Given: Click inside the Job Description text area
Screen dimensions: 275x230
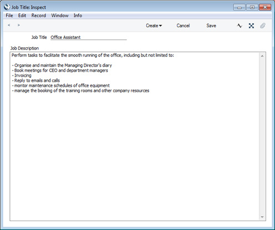Looking at the screenshot, I should pyautogui.click(x=134, y=137).
